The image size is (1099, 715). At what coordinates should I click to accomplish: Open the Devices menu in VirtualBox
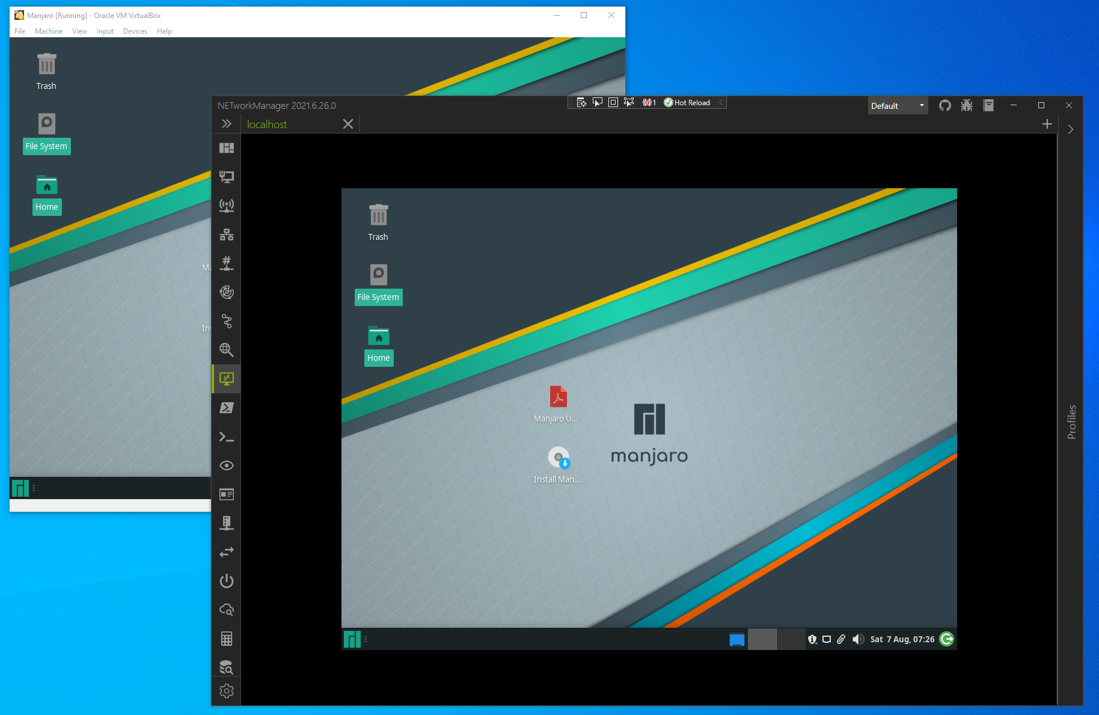(135, 31)
